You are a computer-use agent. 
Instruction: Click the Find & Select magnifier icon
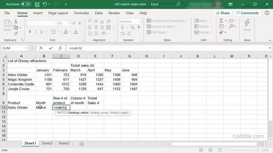[x=231, y=26]
